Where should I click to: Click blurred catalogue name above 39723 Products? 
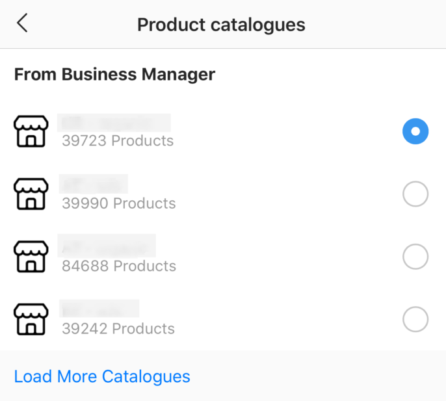[x=114, y=123]
